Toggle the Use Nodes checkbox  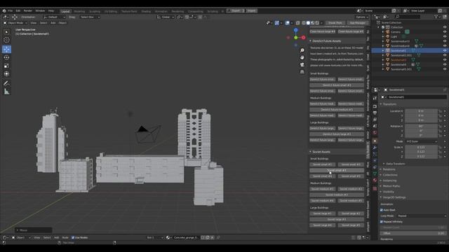point(73,238)
